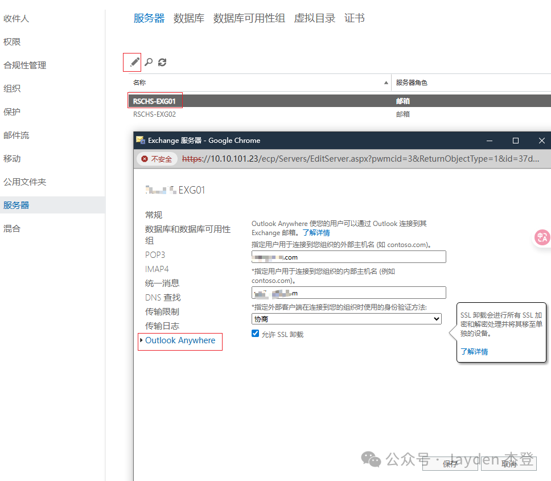Click the magnifier search icon
Screen dimensions: 551x481
coord(149,62)
